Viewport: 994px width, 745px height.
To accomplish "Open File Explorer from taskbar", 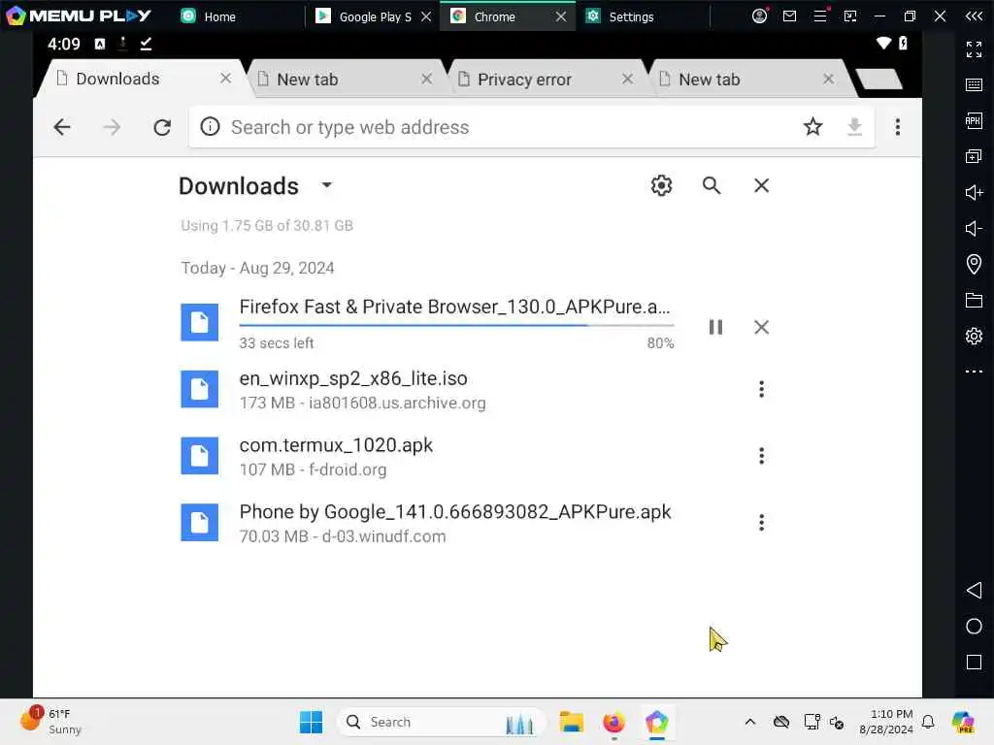I will pos(571,722).
